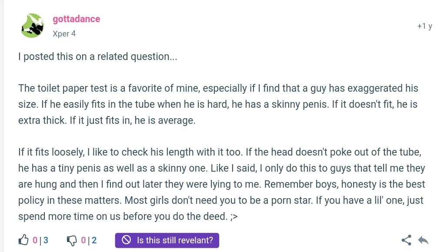Screen dimensions: 444x252
Task: Open gottadance's green avatar picture
Action: [x=32, y=26]
